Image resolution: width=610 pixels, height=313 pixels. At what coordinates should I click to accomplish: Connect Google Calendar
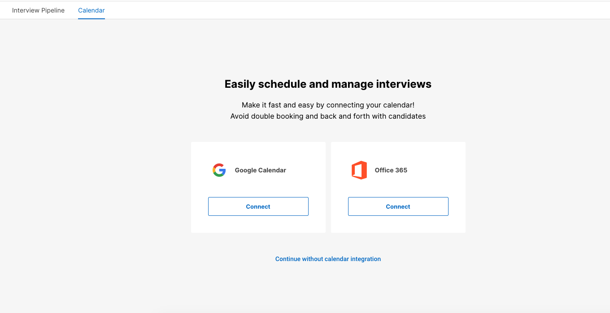[258, 206]
